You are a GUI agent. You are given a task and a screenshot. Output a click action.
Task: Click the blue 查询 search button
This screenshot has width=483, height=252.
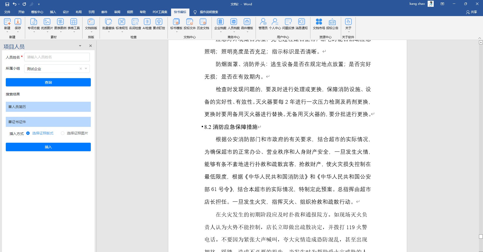tap(48, 82)
